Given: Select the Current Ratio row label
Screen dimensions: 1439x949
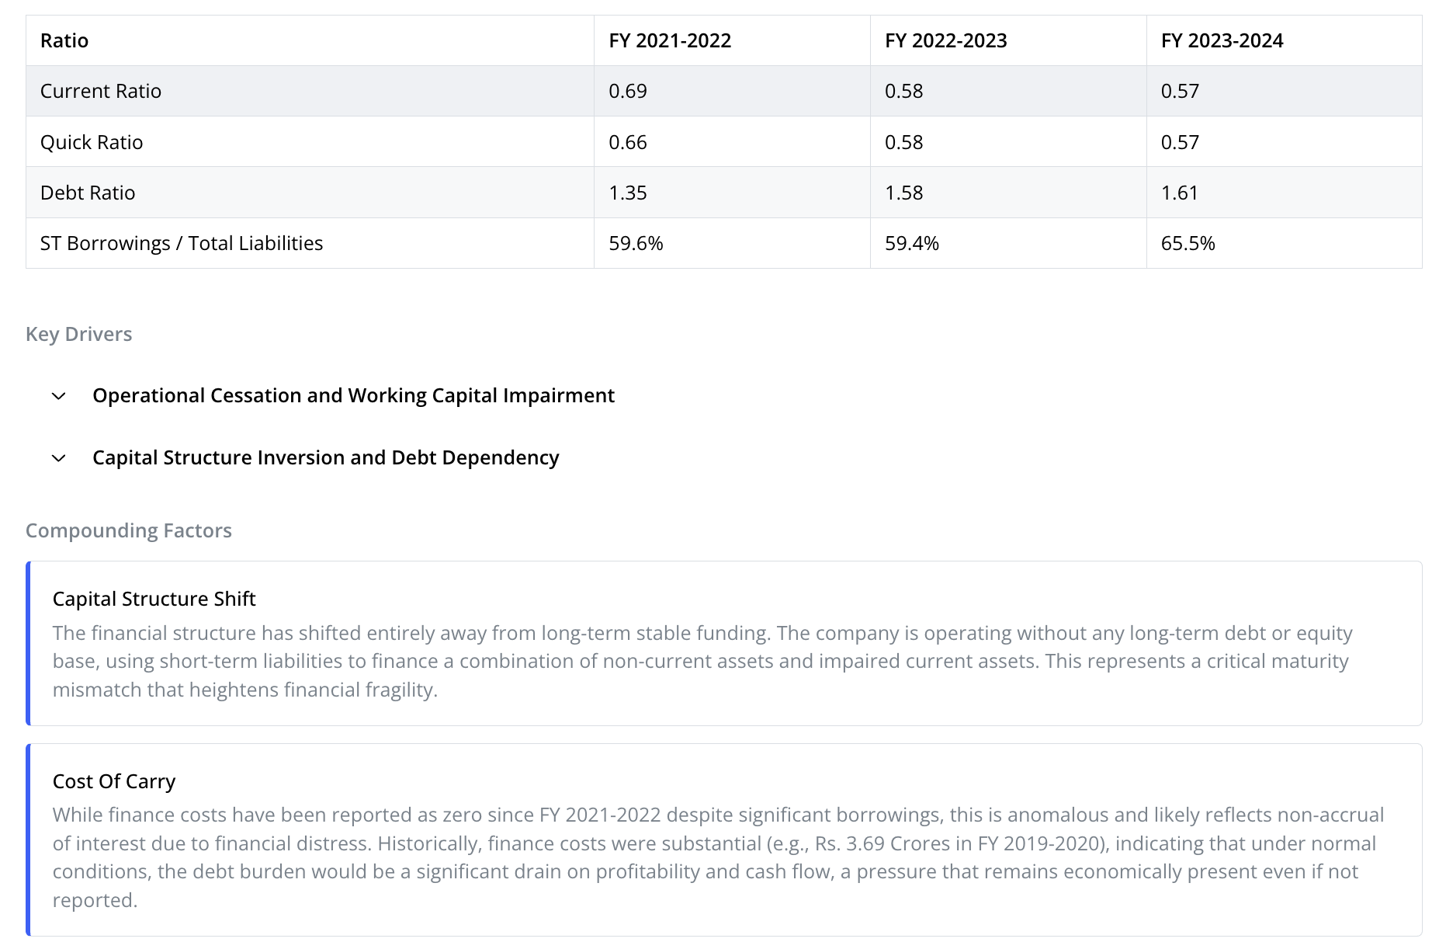Looking at the screenshot, I should tap(101, 91).
